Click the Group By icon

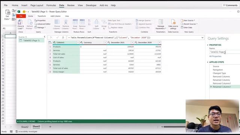[x=104, y=22]
